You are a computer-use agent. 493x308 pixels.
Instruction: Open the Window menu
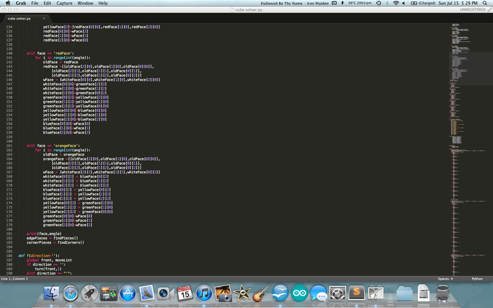pyautogui.click(x=85, y=3)
